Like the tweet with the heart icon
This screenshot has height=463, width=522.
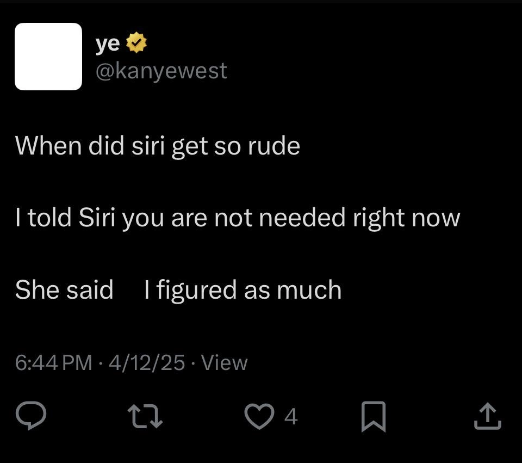point(259,416)
